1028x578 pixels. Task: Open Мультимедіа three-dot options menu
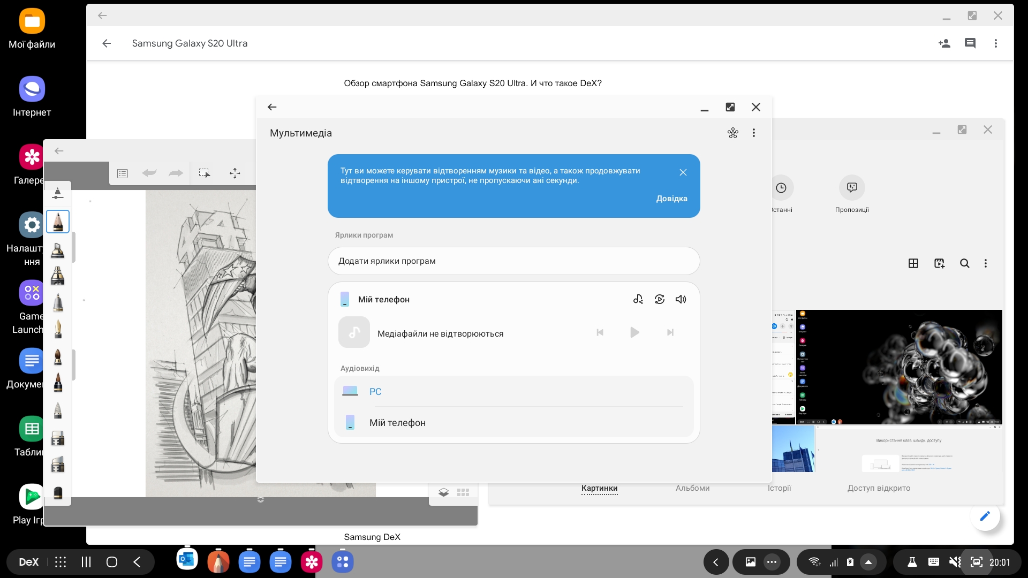click(754, 133)
